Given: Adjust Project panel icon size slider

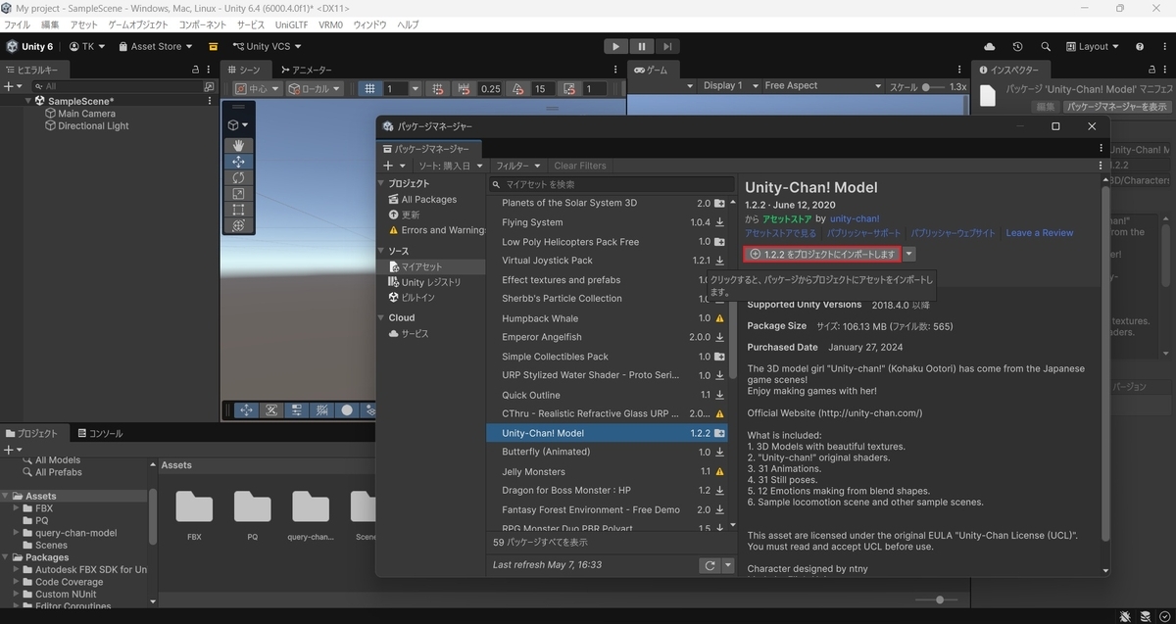Looking at the screenshot, I should [936, 600].
